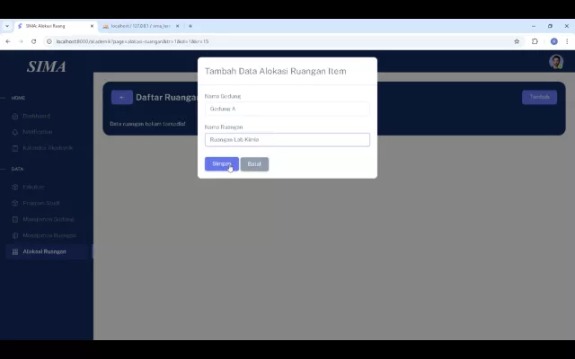
Task: Click the site information icon in address bar
Action: coord(49,41)
